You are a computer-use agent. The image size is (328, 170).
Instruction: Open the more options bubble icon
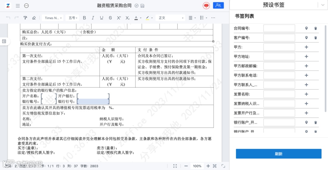(26, 6)
